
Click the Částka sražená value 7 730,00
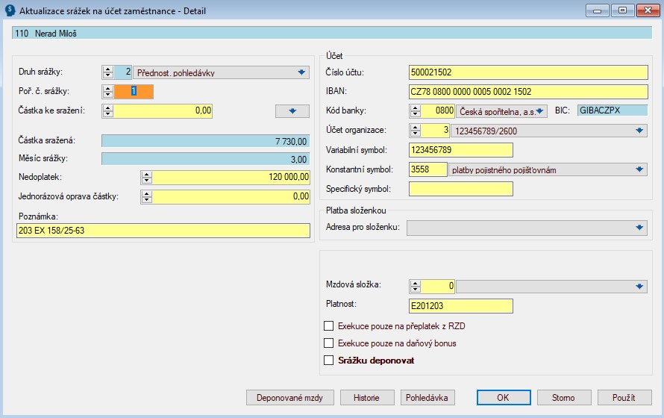206,142
